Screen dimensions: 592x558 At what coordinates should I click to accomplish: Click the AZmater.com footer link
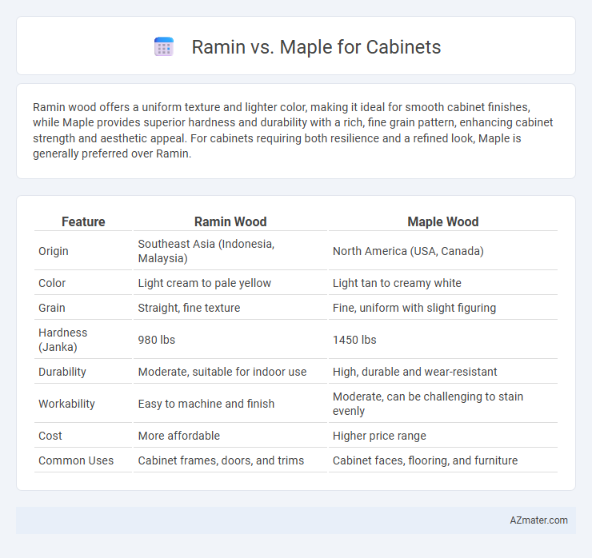538,520
